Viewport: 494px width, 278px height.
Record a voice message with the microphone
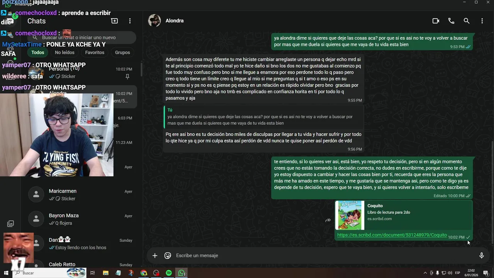click(x=481, y=256)
